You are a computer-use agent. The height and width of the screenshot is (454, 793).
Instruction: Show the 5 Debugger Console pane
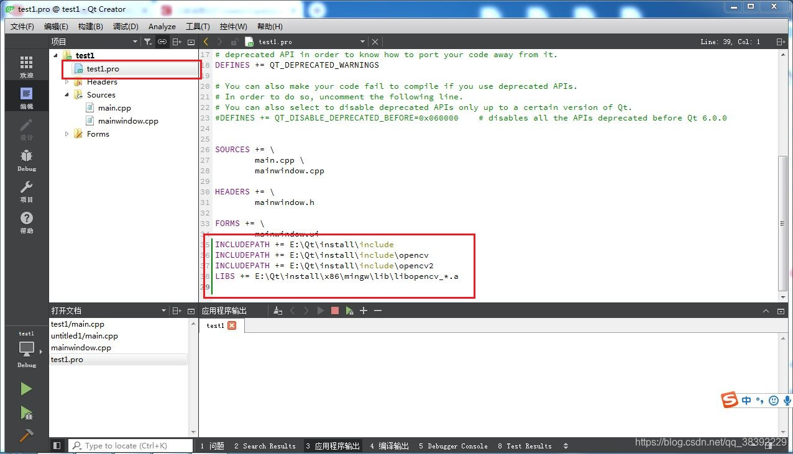(x=453, y=445)
